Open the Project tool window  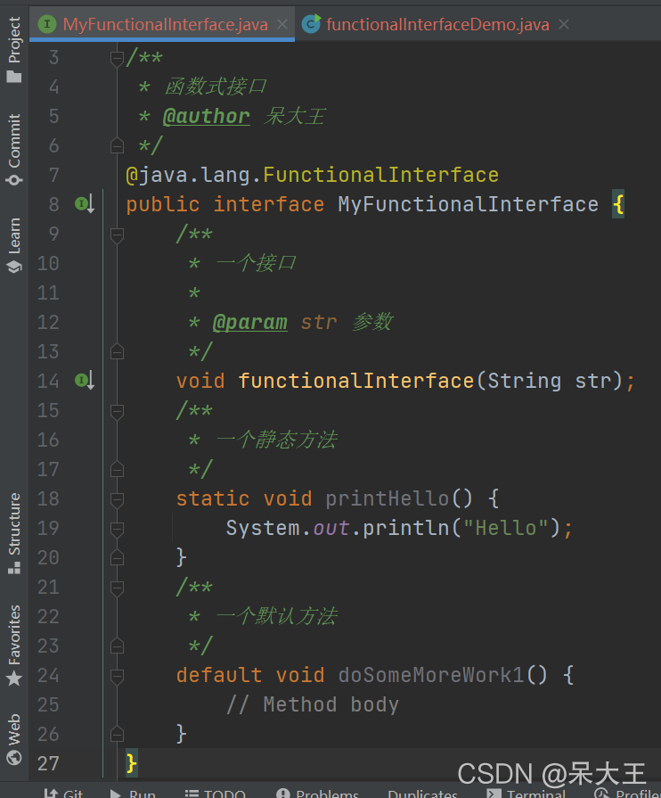tap(14, 49)
